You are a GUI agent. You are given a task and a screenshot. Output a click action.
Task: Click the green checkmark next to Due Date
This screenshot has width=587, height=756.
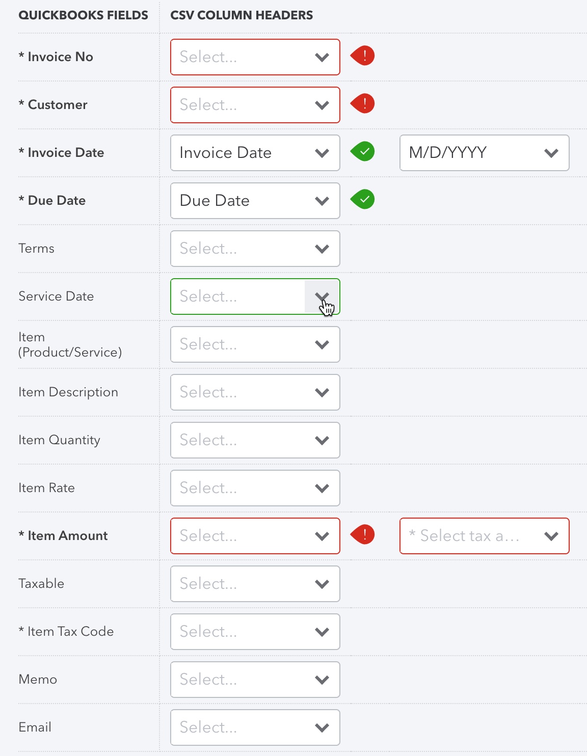[x=362, y=200]
